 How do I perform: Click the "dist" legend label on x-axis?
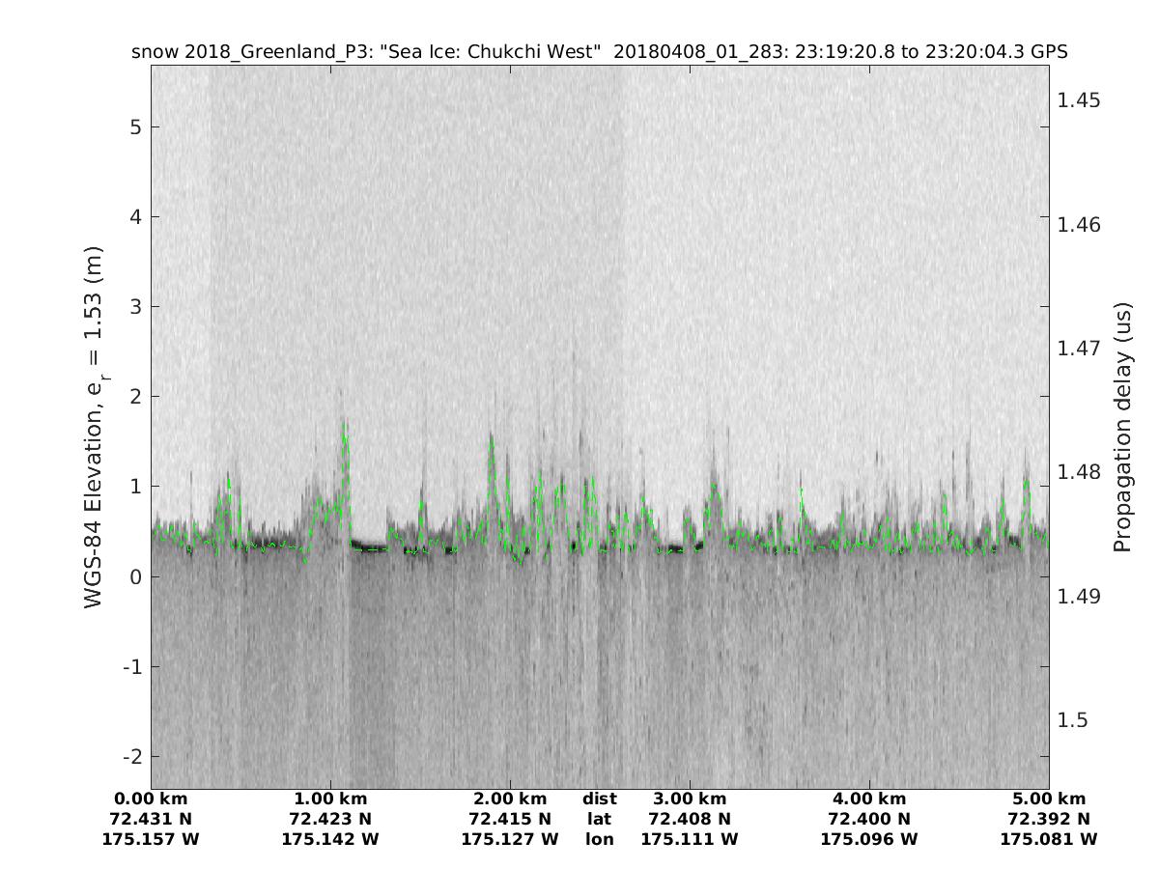[x=600, y=799]
